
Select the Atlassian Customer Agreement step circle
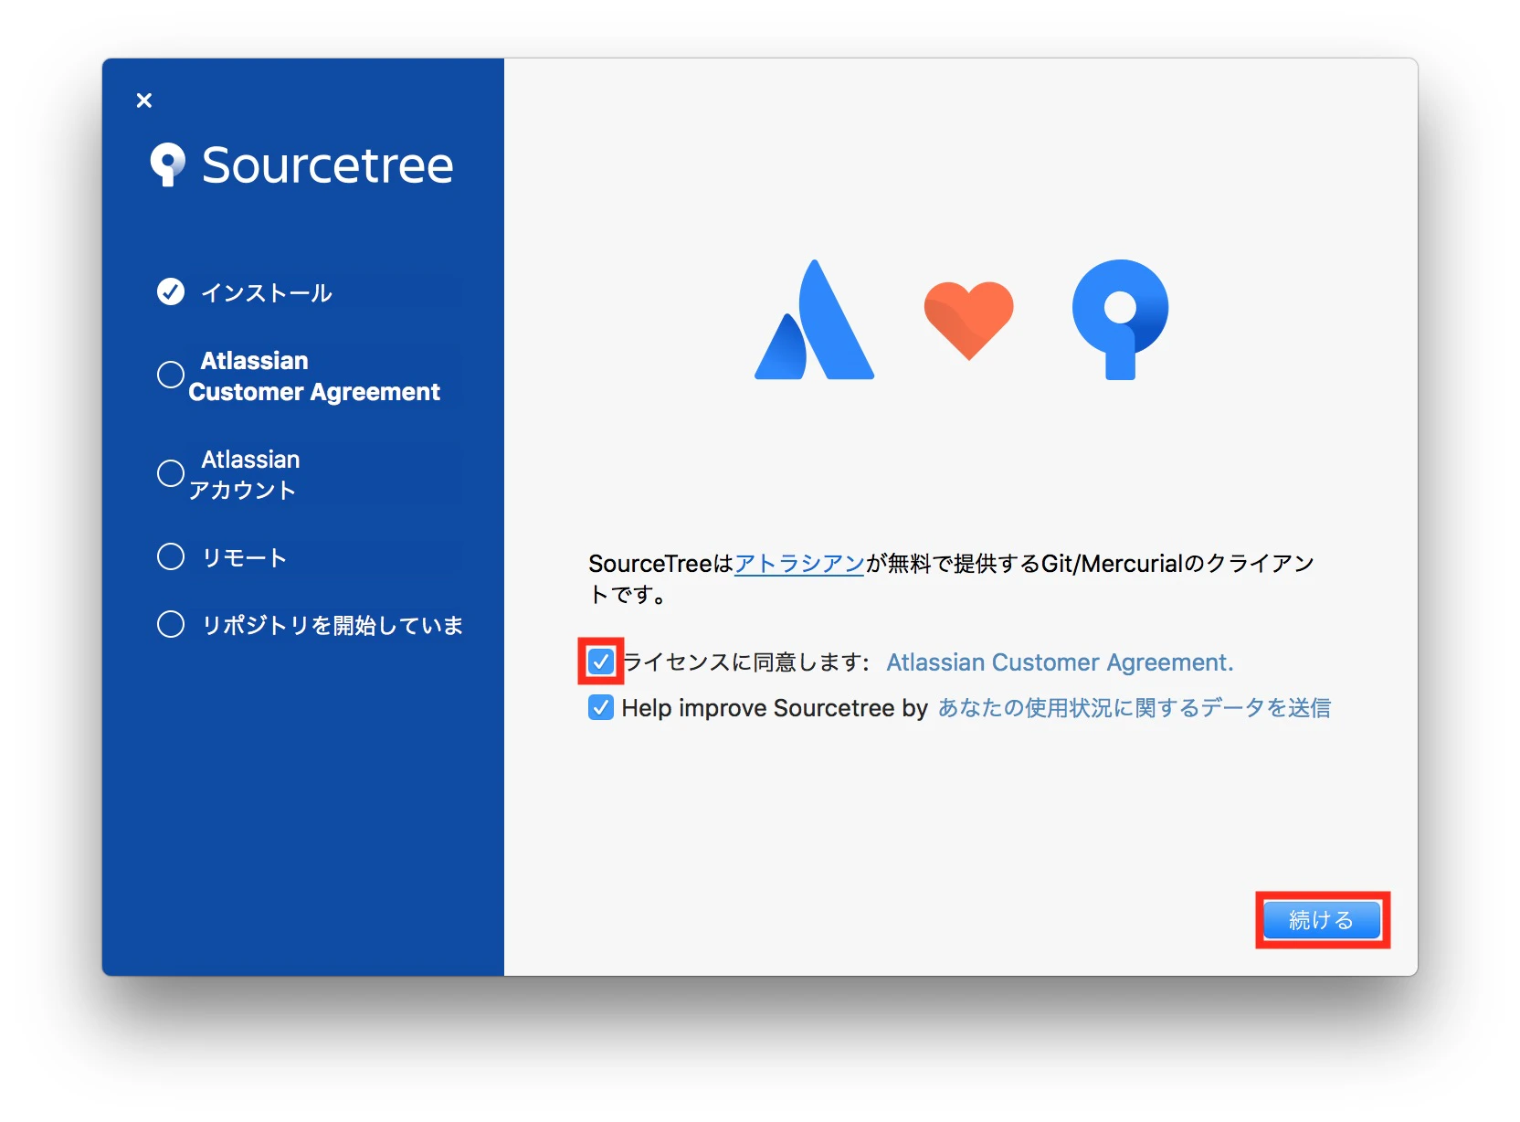point(171,375)
